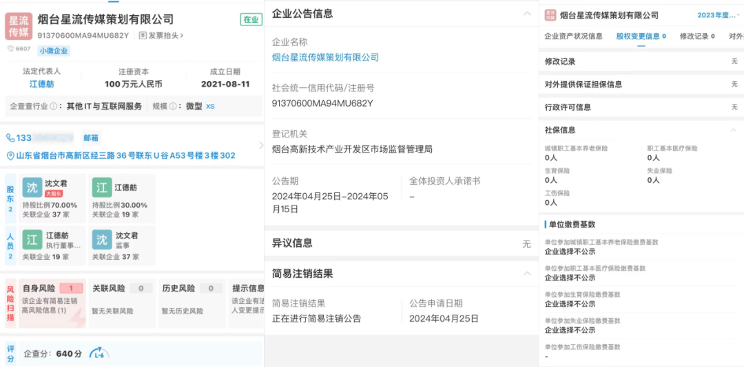Click the location pin icon before the address

point(10,156)
